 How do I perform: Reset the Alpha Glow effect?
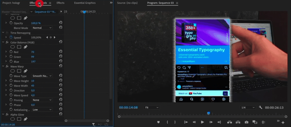(61, 114)
